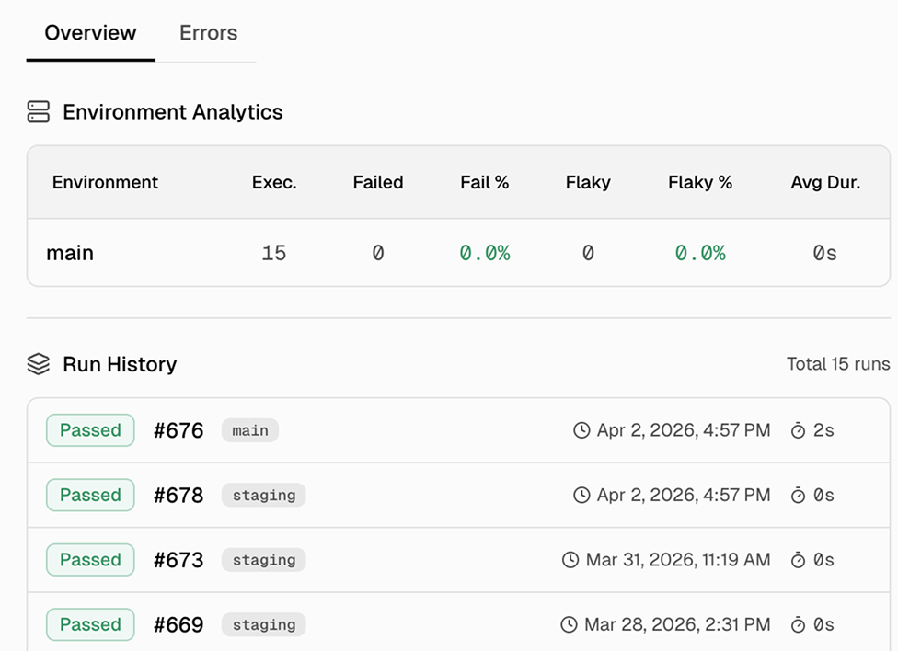
Task: Click the Flaky column header
Action: click(x=588, y=182)
